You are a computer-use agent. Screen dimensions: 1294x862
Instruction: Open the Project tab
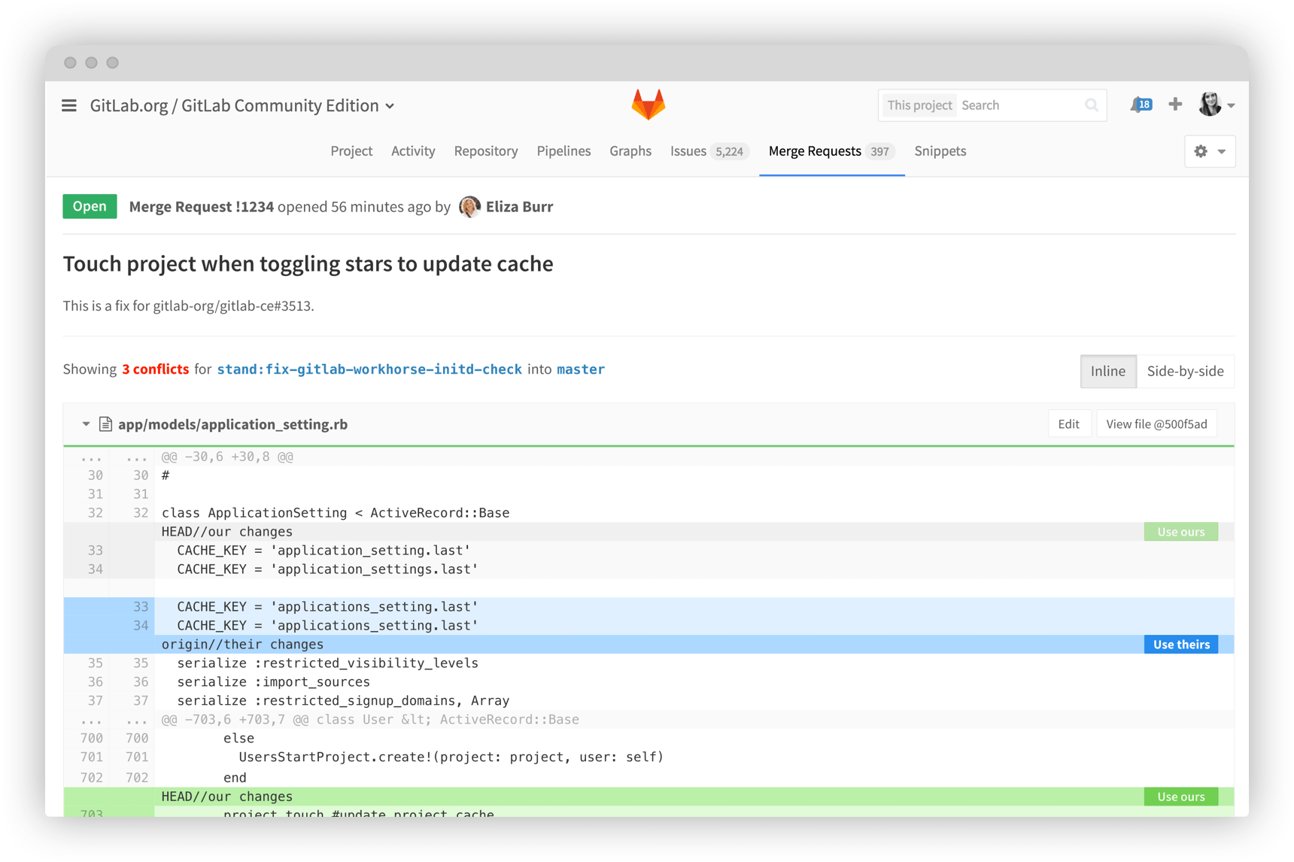coord(351,151)
